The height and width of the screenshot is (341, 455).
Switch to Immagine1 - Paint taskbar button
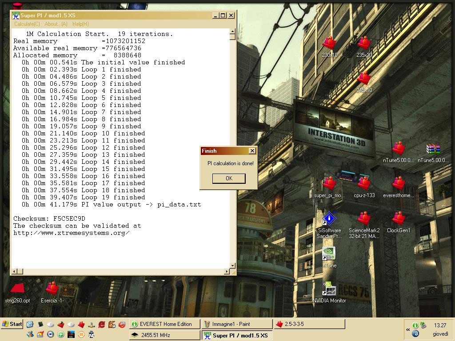click(x=237, y=324)
